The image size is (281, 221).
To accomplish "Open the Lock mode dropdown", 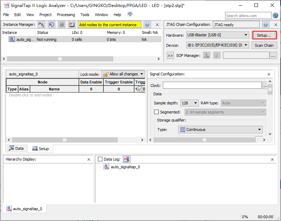I will tap(123, 74).
